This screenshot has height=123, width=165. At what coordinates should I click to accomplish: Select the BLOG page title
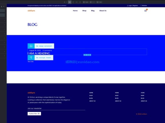pyautogui.click(x=32, y=24)
